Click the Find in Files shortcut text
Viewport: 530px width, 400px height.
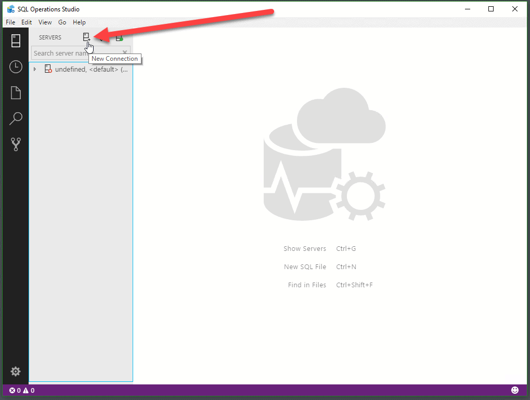[x=307, y=285]
